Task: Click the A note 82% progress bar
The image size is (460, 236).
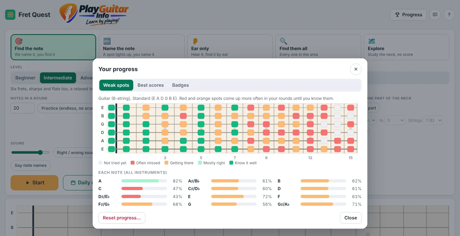Action: (144, 181)
